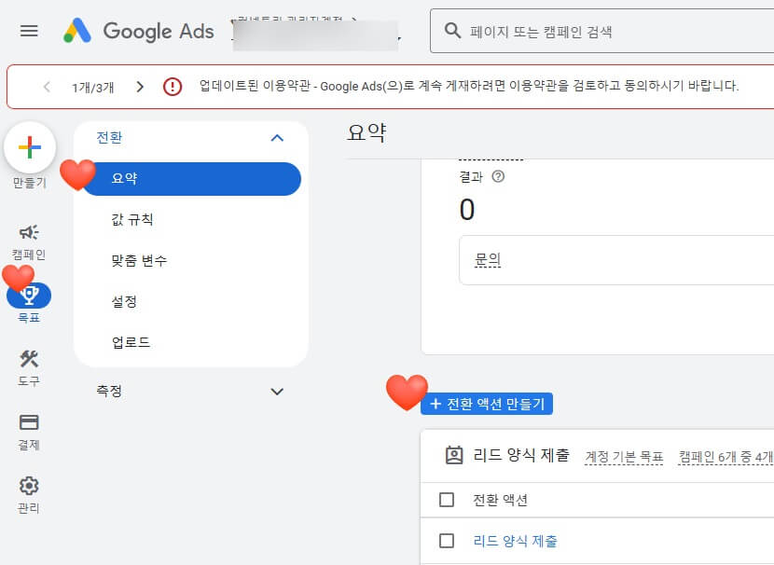This screenshot has width=774, height=565.
Task: Collapse the 전환 menu section
Action: [277, 138]
